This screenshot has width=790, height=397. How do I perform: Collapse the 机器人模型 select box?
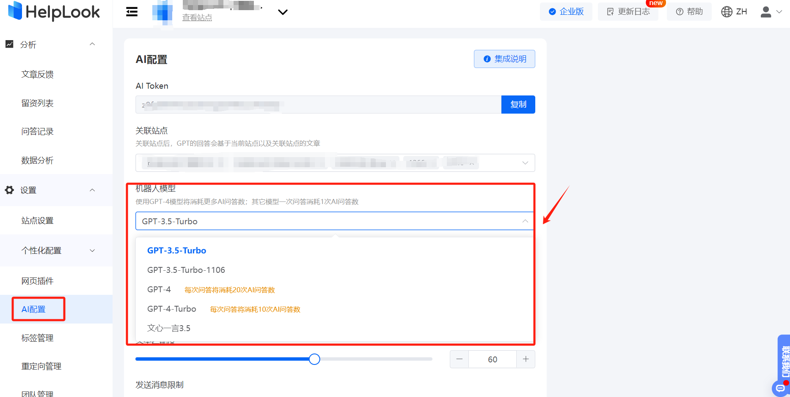[x=335, y=221]
